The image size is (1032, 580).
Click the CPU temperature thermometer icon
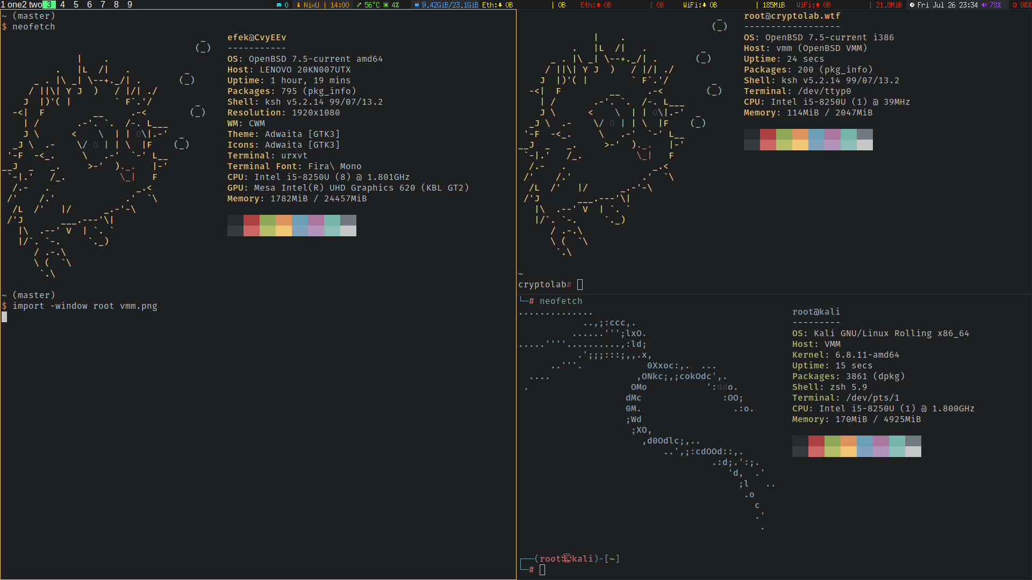(x=359, y=5)
